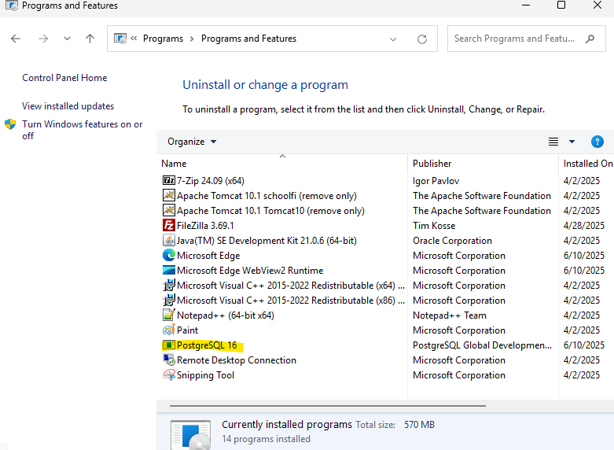614x450 pixels.
Task: Click the Notepad++ program icon
Action: click(x=169, y=315)
